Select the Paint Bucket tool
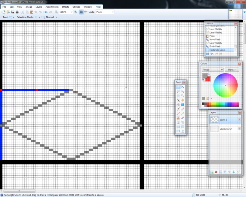 pyautogui.click(x=178, y=104)
